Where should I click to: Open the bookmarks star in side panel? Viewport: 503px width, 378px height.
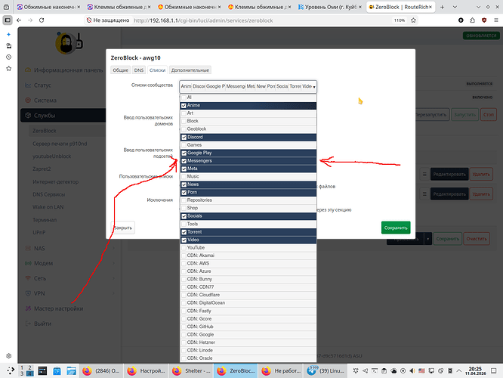point(8,68)
